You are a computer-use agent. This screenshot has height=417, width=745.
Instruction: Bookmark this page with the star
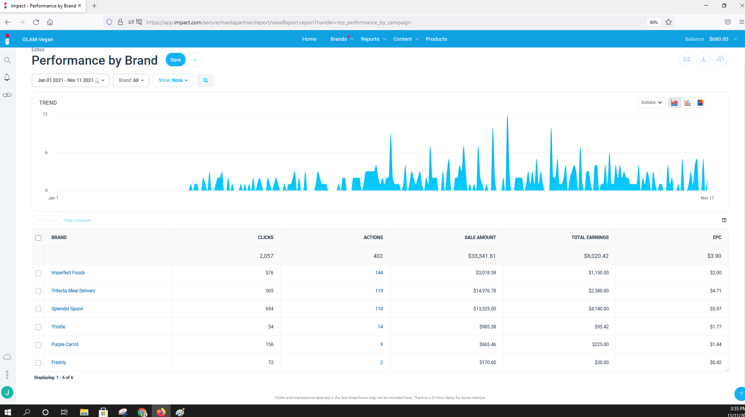(669, 22)
